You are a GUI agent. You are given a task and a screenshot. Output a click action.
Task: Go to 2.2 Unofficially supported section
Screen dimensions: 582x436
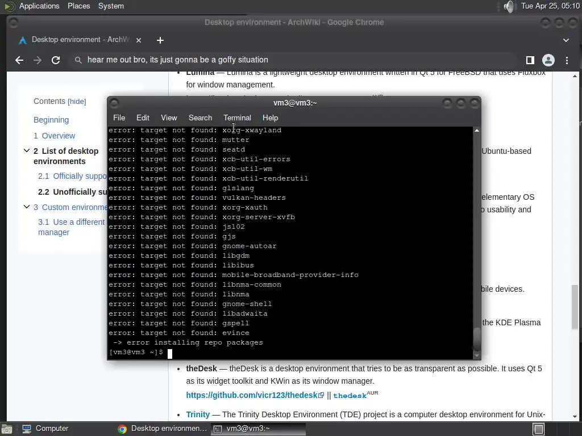click(x=72, y=192)
